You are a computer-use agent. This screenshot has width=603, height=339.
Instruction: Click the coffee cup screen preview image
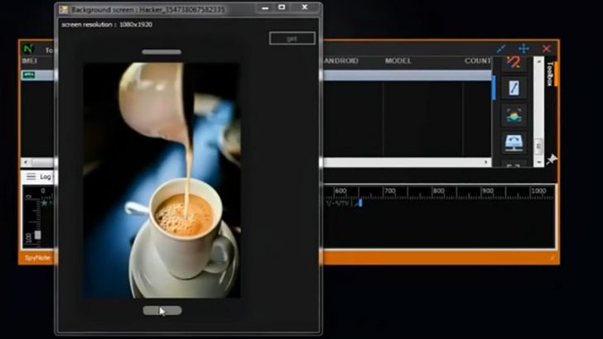162,180
